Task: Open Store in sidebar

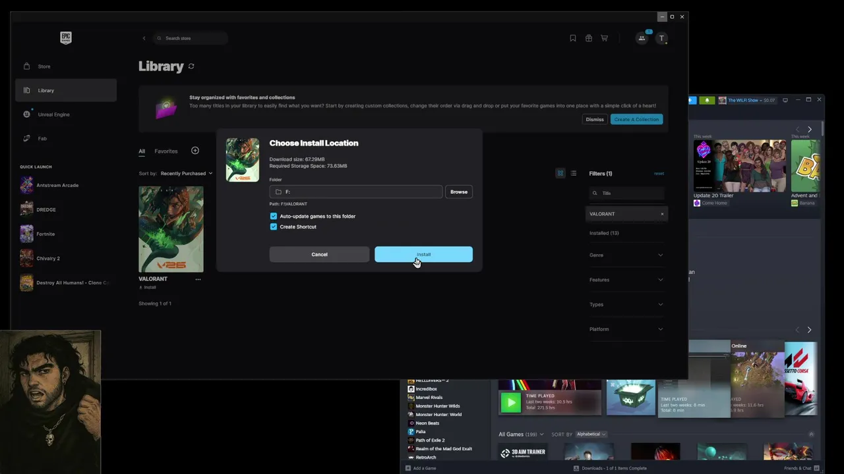Action: pos(66,66)
